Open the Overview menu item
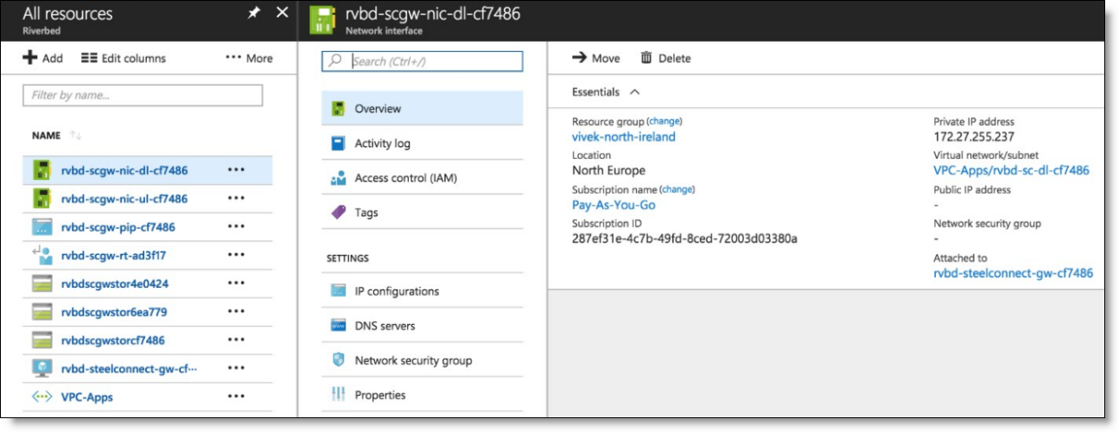Image resolution: width=1119 pixels, height=432 pixels. (423, 109)
